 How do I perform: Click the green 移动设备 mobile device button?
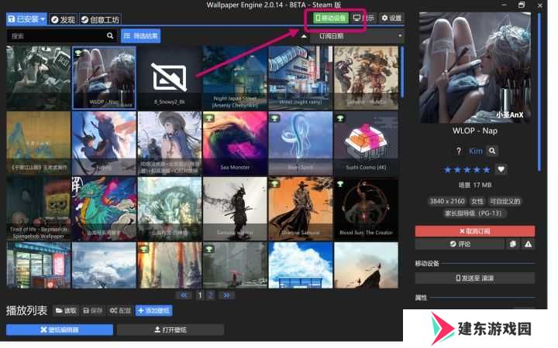coord(331,18)
